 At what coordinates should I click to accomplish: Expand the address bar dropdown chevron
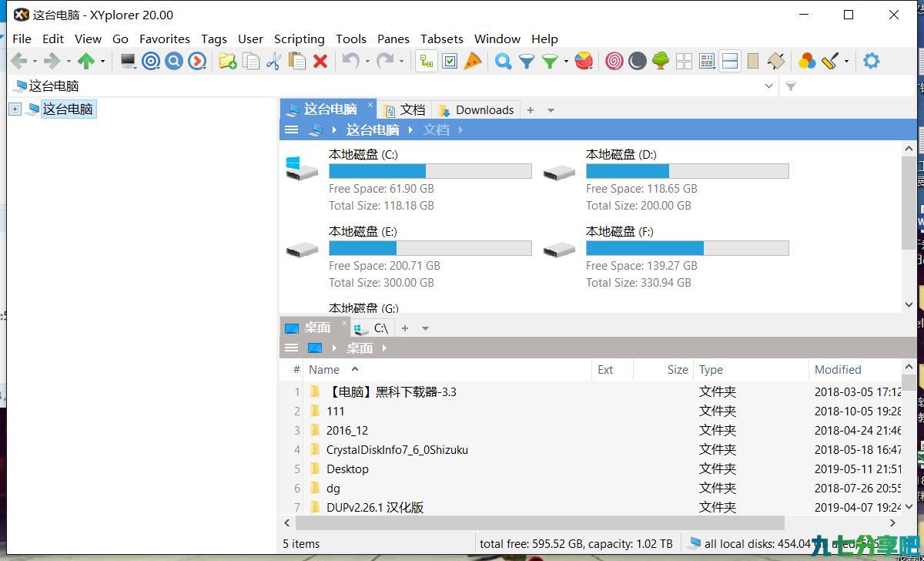tap(768, 86)
